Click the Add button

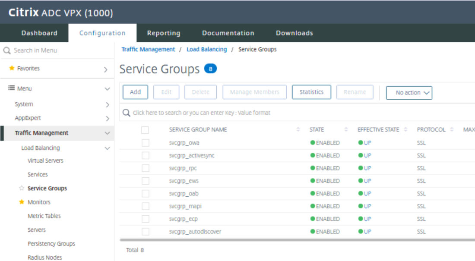(135, 92)
